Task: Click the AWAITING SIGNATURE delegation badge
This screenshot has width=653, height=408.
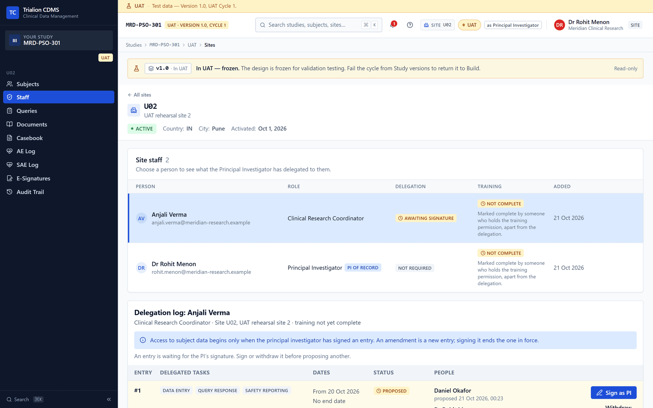Action: click(426, 218)
